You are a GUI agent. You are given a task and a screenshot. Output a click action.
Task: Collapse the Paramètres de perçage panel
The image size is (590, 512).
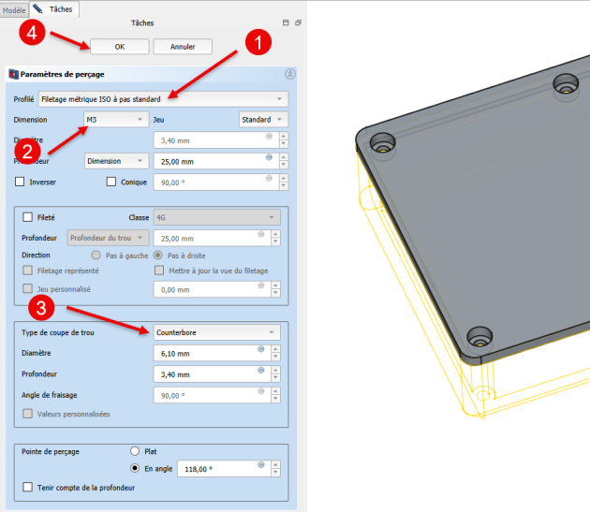tap(289, 74)
